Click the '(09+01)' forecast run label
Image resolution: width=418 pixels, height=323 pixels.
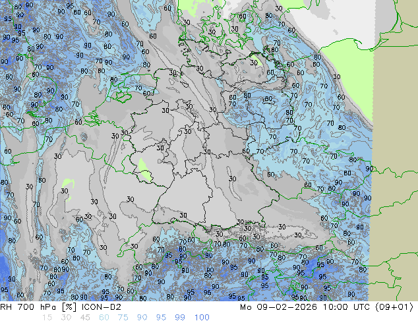coord(394,307)
